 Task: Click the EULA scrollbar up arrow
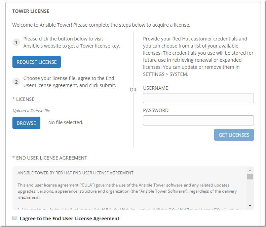[x=250, y=171]
